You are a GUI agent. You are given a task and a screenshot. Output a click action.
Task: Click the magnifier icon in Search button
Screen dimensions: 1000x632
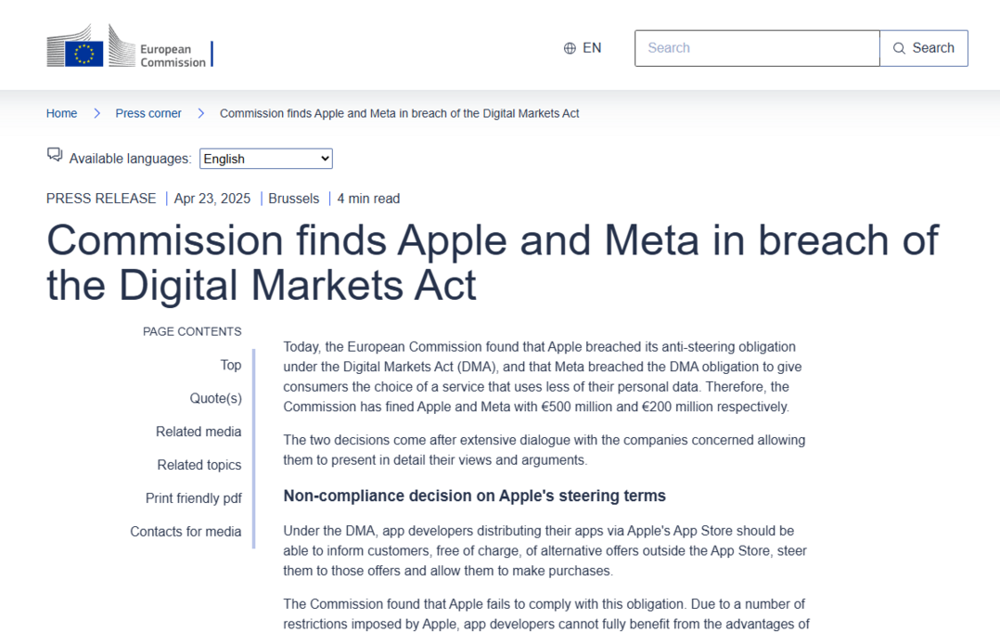coord(899,48)
